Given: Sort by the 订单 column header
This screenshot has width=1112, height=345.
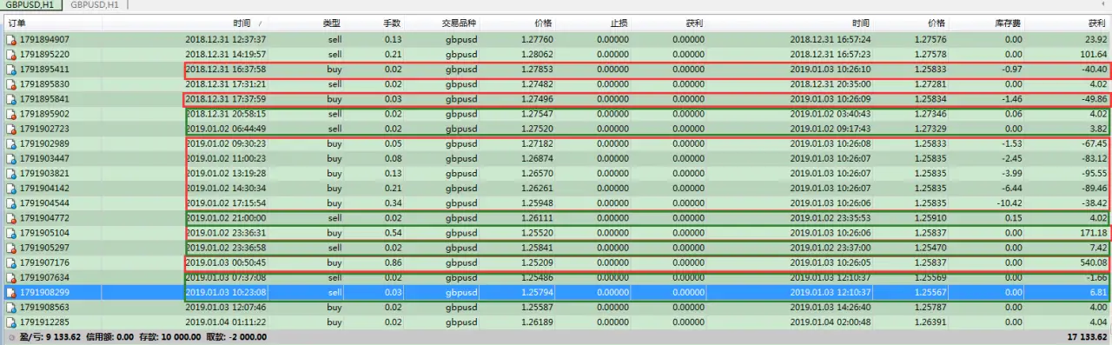Looking at the screenshot, I should pos(17,23).
